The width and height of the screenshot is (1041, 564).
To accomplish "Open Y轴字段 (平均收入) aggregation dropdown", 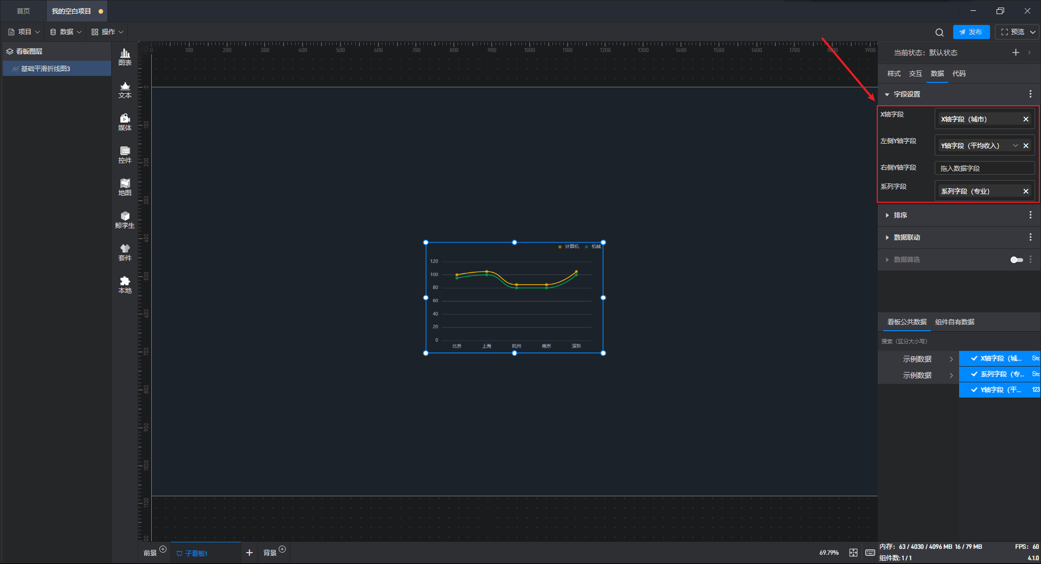I will (x=1015, y=146).
